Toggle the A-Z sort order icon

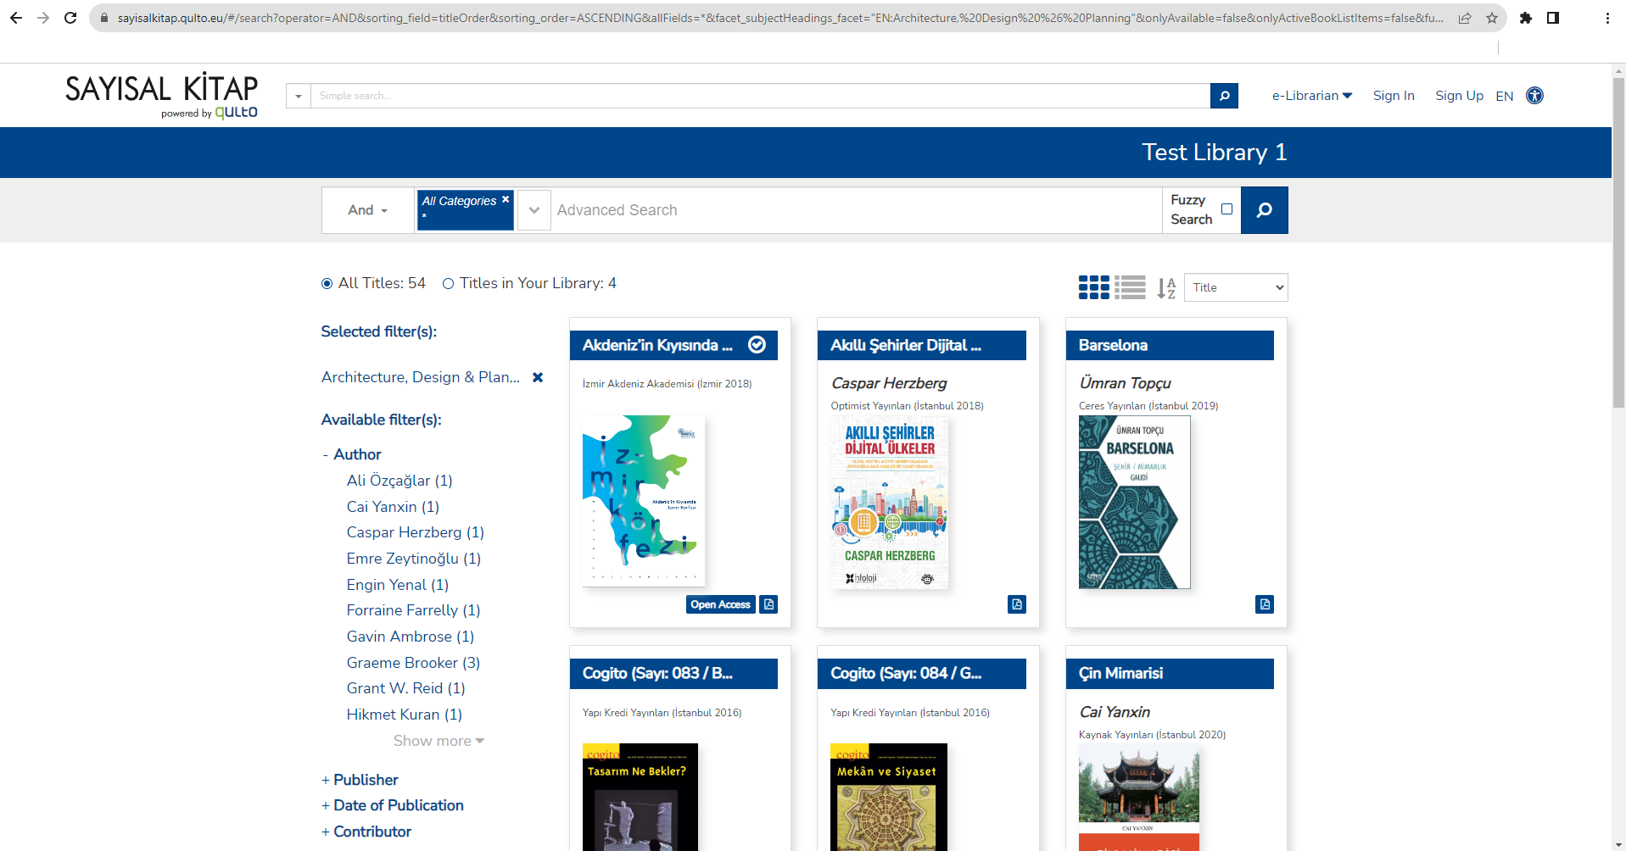1166,288
